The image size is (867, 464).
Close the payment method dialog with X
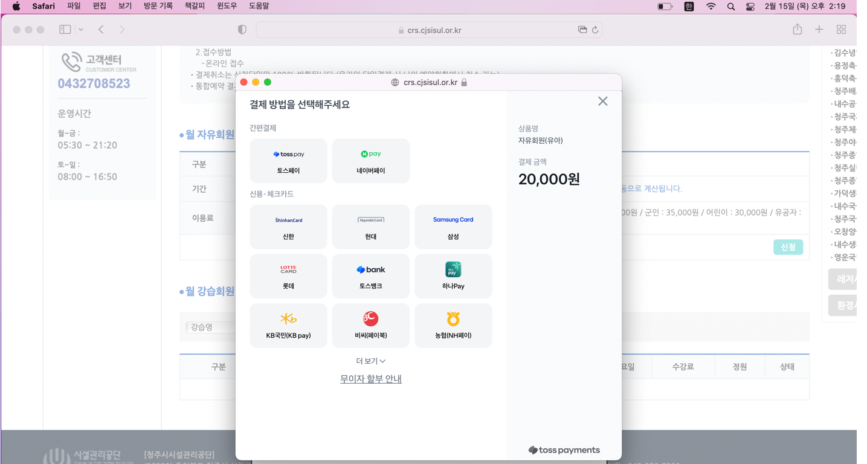[x=602, y=101]
